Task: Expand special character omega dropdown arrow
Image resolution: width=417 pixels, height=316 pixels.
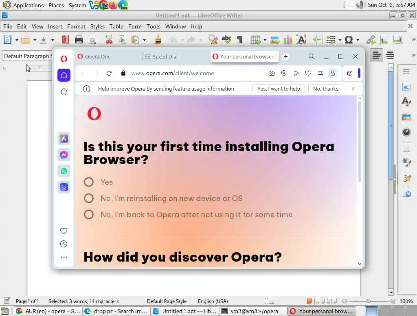Action: (x=358, y=40)
